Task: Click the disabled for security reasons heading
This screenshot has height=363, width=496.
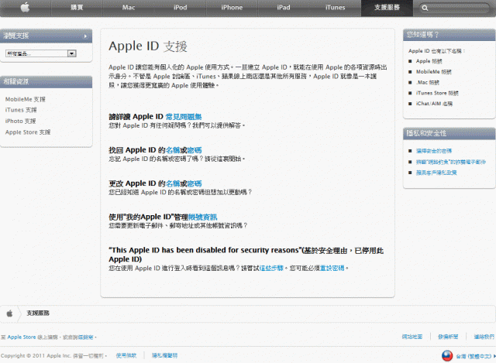Action: click(x=246, y=255)
